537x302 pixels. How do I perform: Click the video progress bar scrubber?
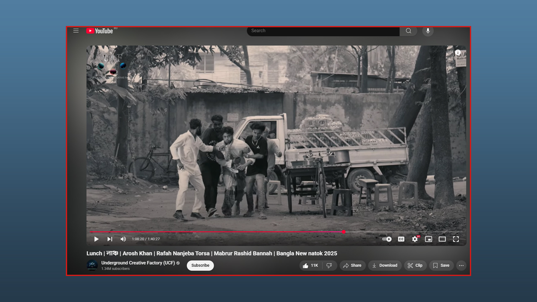pyautogui.click(x=344, y=232)
